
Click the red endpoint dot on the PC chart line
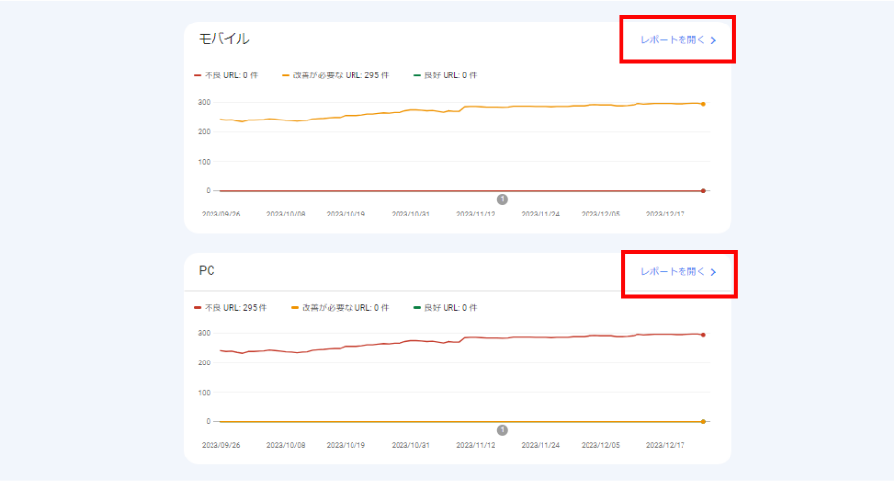(703, 335)
